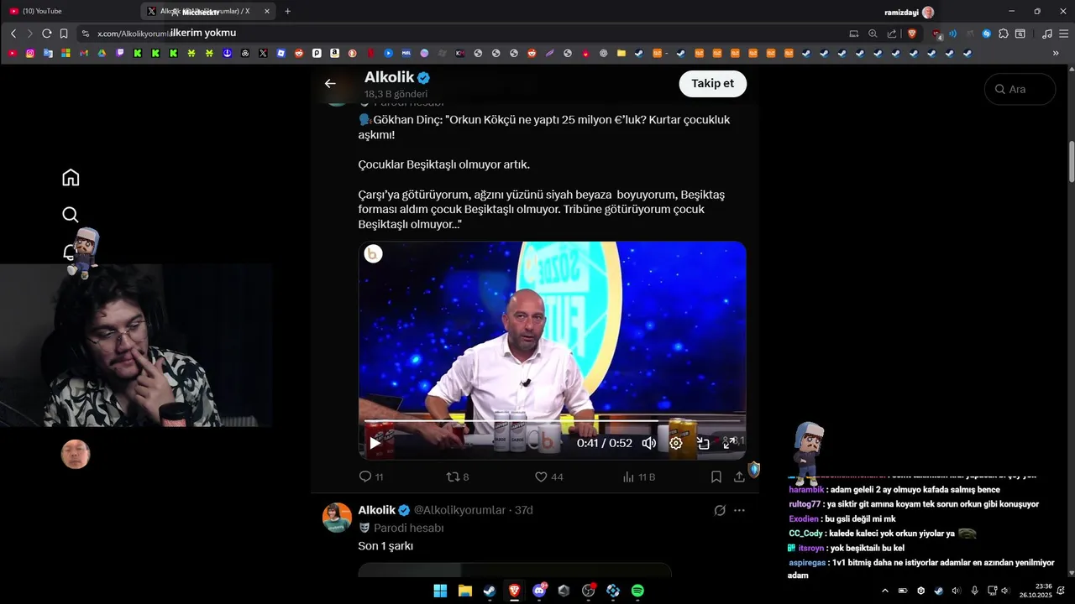Enable picture-in-picture on the video
The width and height of the screenshot is (1075, 604).
click(703, 443)
